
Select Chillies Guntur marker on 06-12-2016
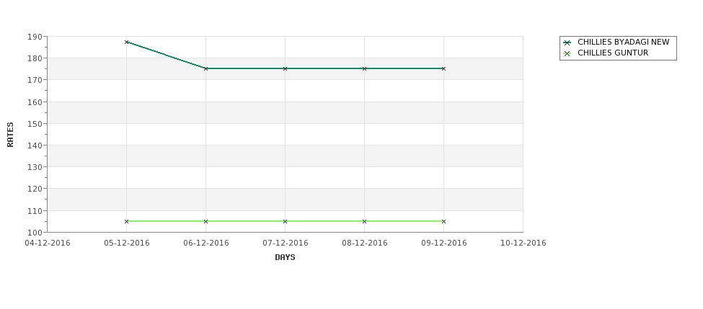click(x=205, y=221)
